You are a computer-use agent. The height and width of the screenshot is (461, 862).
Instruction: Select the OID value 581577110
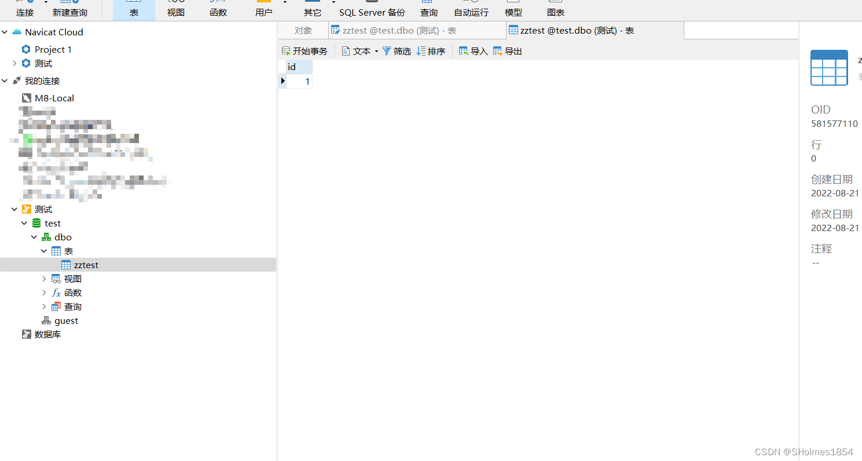pyautogui.click(x=834, y=123)
